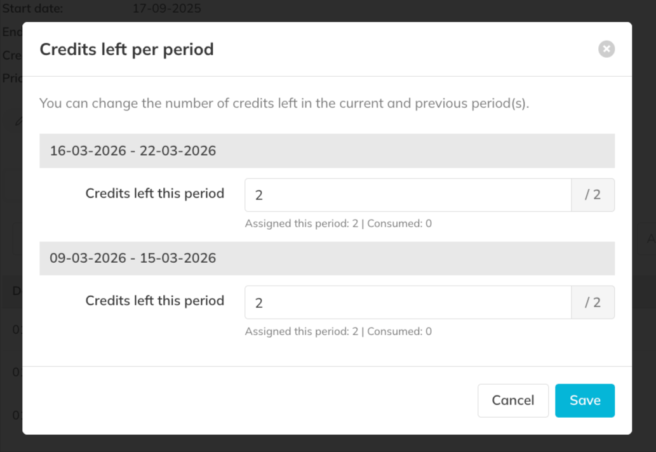Click the 'Credits left per period' title
Viewport: 656px width, 452px height.
[126, 50]
